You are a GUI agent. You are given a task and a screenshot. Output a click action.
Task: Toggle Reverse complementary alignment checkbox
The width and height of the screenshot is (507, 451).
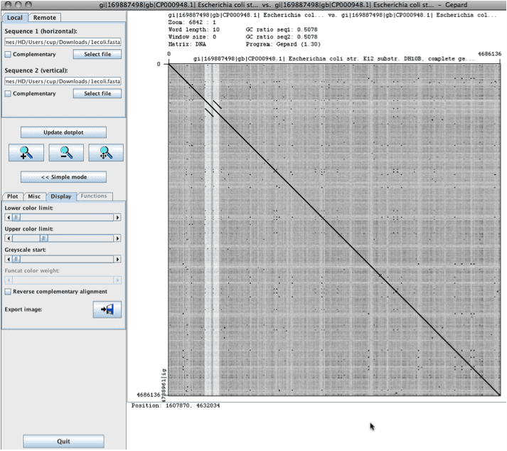[8, 292]
